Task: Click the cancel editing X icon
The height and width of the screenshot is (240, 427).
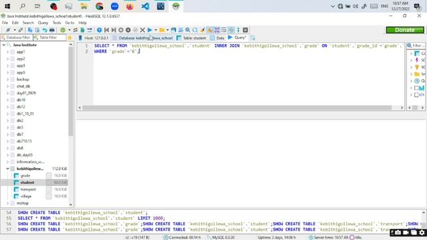Action: tap(142, 30)
